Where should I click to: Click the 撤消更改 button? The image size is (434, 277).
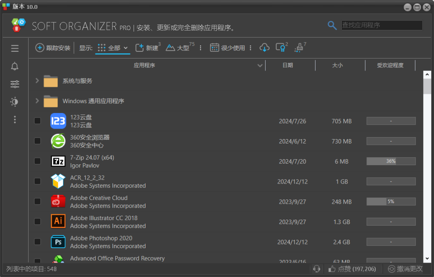point(405,269)
